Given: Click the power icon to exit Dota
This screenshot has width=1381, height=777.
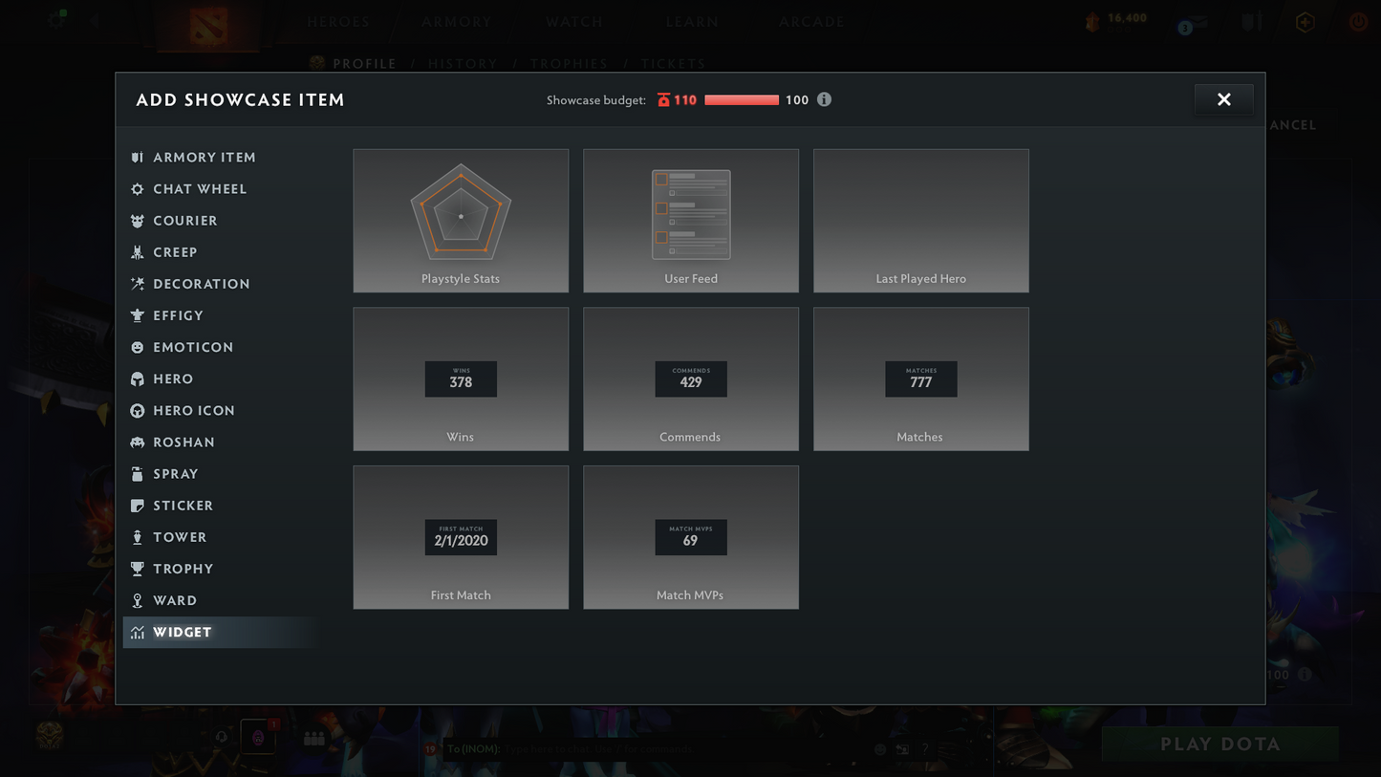Looking at the screenshot, I should click(x=1358, y=21).
